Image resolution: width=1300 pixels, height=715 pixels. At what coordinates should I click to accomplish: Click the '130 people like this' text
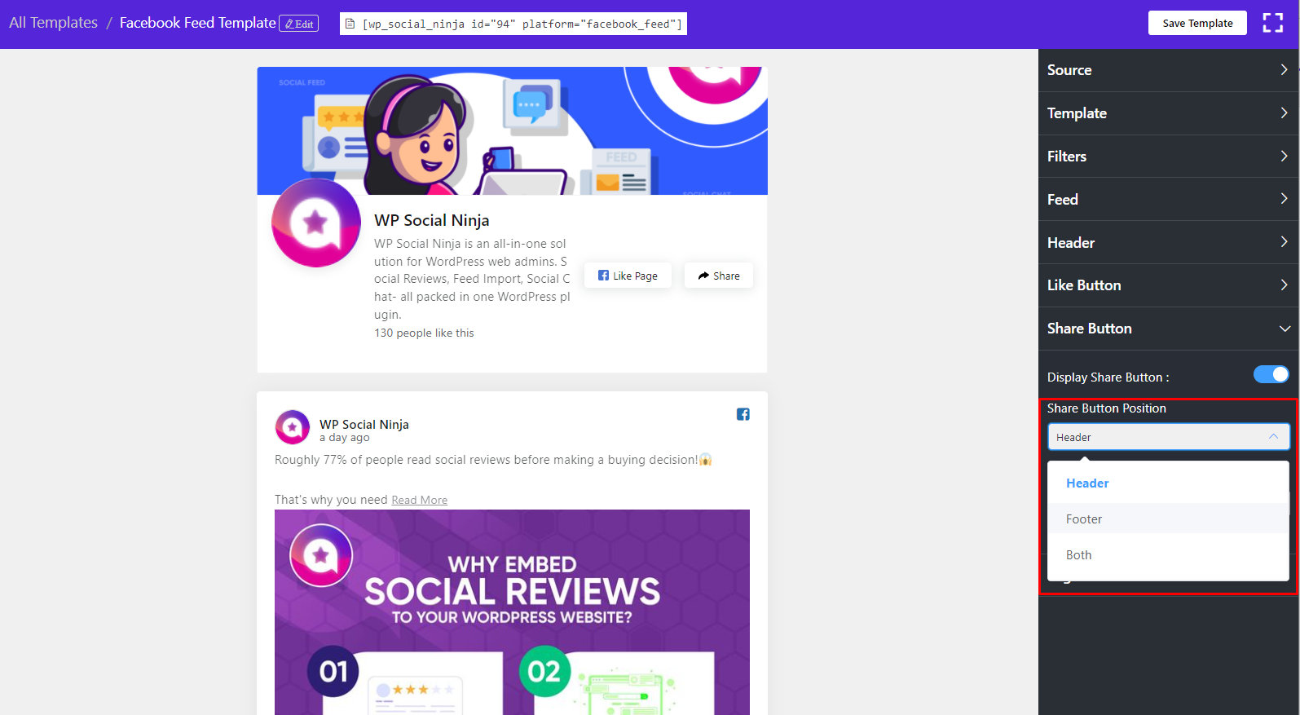click(424, 333)
